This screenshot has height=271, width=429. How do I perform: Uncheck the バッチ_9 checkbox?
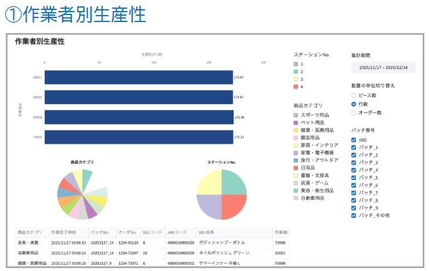[x=354, y=208]
